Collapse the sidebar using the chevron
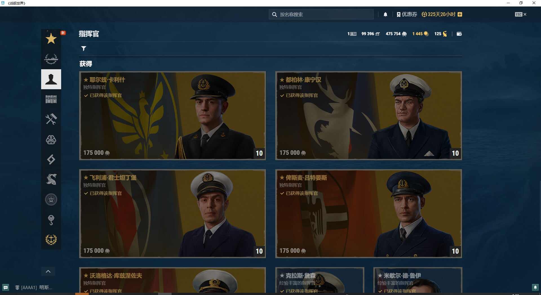The height and width of the screenshot is (295, 541). [48, 271]
